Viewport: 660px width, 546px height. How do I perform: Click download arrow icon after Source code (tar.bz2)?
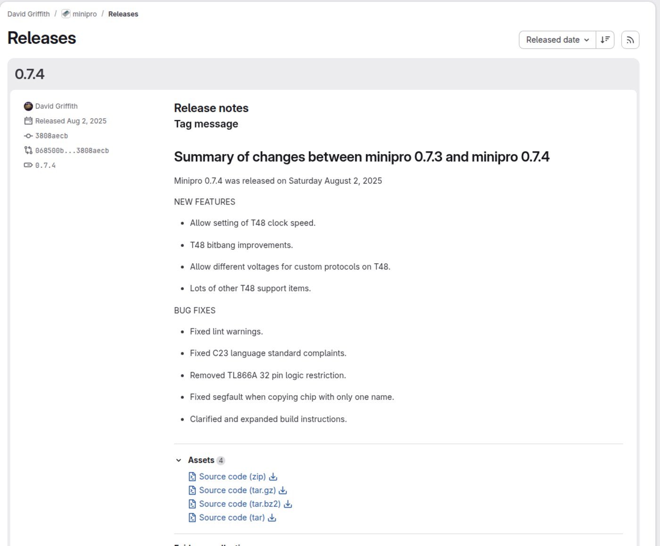(288, 504)
